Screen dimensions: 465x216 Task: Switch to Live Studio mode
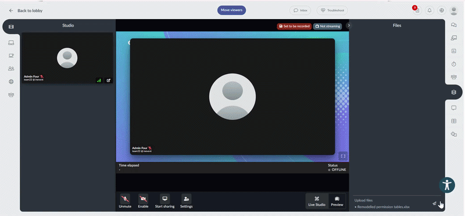(x=317, y=201)
